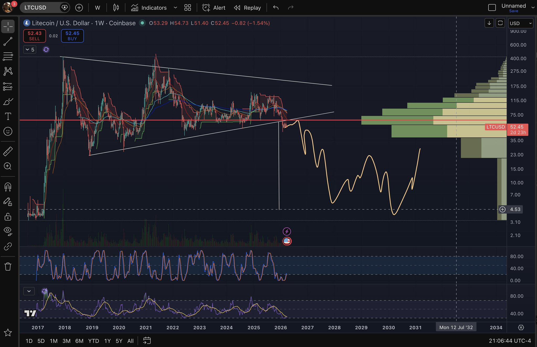537x347 pixels.
Task: Select the YTD range tab
Action: (x=93, y=341)
